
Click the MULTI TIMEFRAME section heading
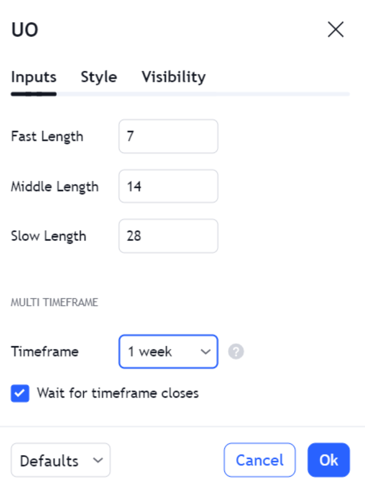[54, 303]
